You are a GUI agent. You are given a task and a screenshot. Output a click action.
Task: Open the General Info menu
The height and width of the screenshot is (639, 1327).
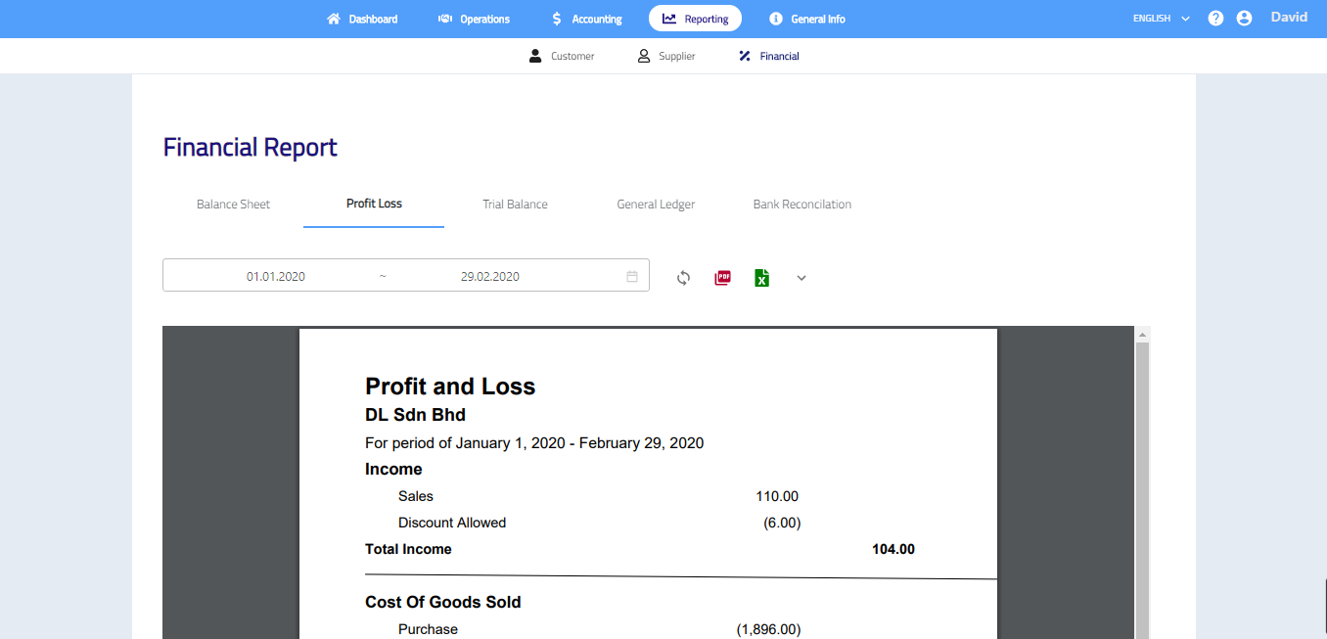pyautogui.click(x=807, y=19)
